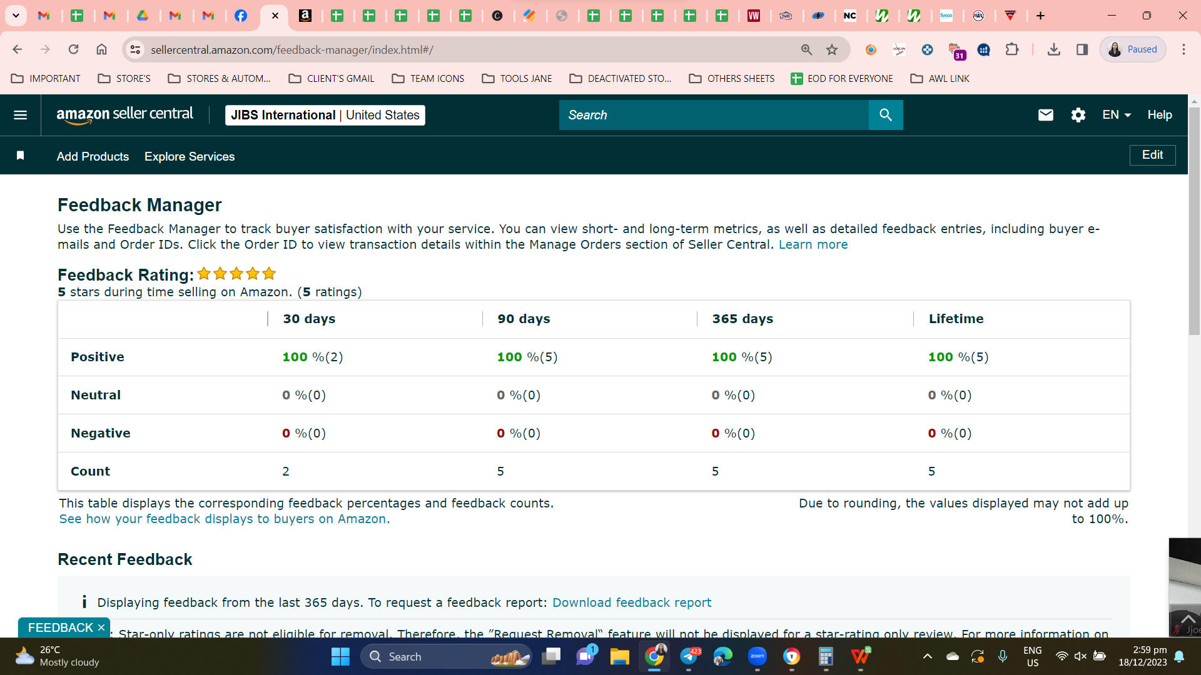Screen dimensions: 1201x675
Task: Open the OTHERS SHEETS bookmarks folder
Action: pyautogui.click(x=732, y=78)
